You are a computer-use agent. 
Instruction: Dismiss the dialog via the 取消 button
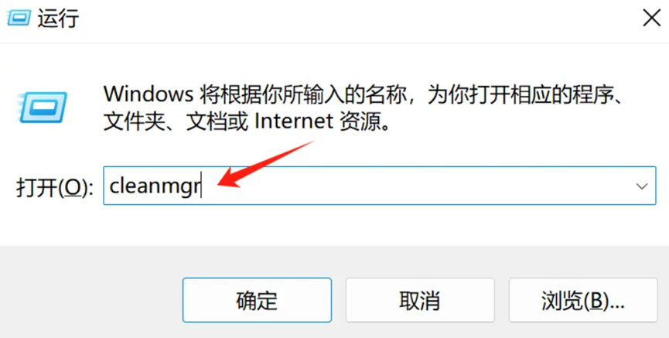(x=420, y=300)
